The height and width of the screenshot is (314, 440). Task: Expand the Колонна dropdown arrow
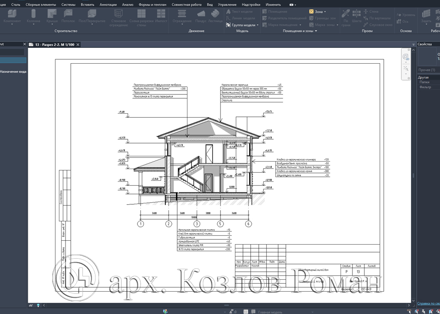tap(33, 25)
